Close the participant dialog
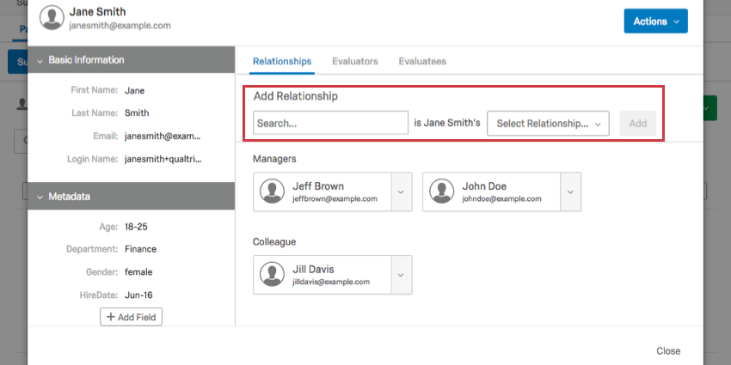Screen dimensions: 731x365 coord(668,351)
